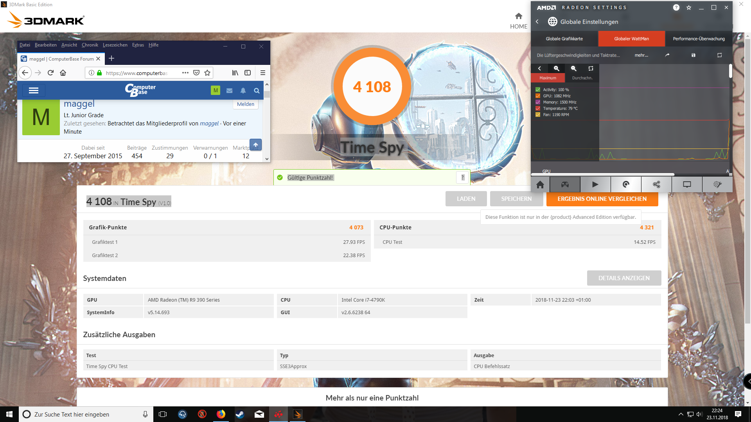The image size is (751, 422).
Task: Click the Firefox icon in the taskbar
Action: point(221,414)
